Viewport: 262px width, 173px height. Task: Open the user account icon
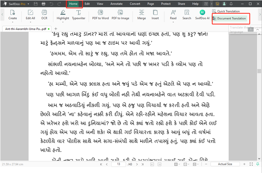224,4
